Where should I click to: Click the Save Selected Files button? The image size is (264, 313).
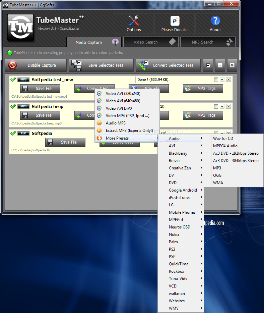click(x=101, y=65)
